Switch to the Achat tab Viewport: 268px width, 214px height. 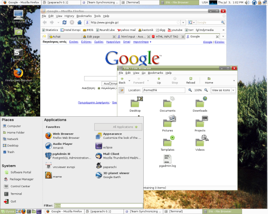[x=65, y=36]
